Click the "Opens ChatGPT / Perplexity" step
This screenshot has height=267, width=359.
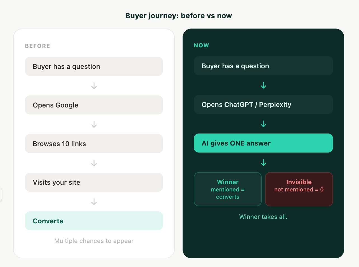pos(263,104)
